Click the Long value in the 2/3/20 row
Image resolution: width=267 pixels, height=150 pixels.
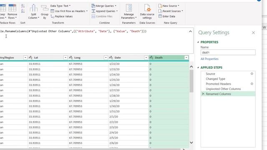[x=76, y=127]
